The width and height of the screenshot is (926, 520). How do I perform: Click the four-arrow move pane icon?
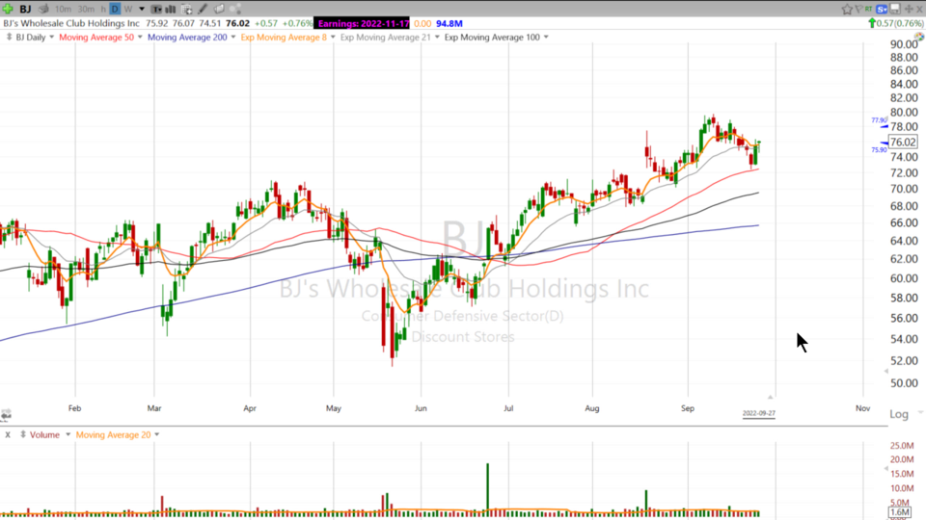[909, 9]
